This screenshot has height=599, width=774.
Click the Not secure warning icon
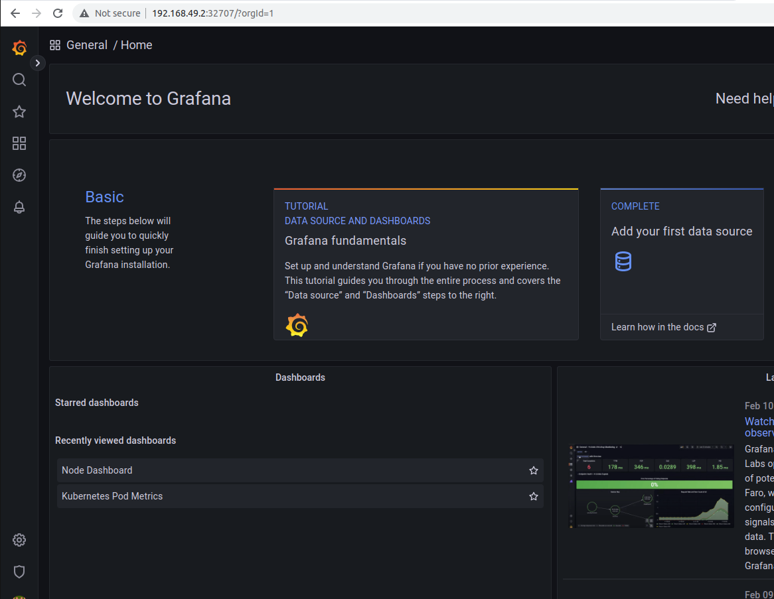(x=84, y=13)
